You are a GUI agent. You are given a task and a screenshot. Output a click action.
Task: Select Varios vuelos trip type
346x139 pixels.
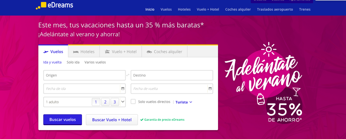(95, 62)
